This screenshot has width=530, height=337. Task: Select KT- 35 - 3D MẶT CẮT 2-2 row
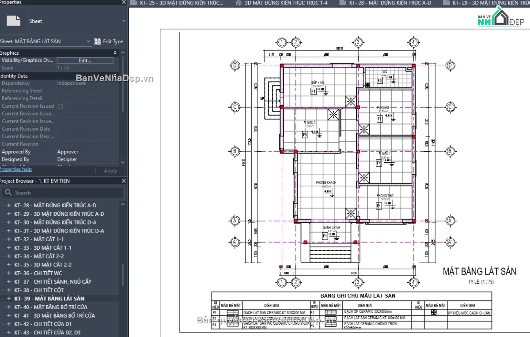tap(43, 265)
